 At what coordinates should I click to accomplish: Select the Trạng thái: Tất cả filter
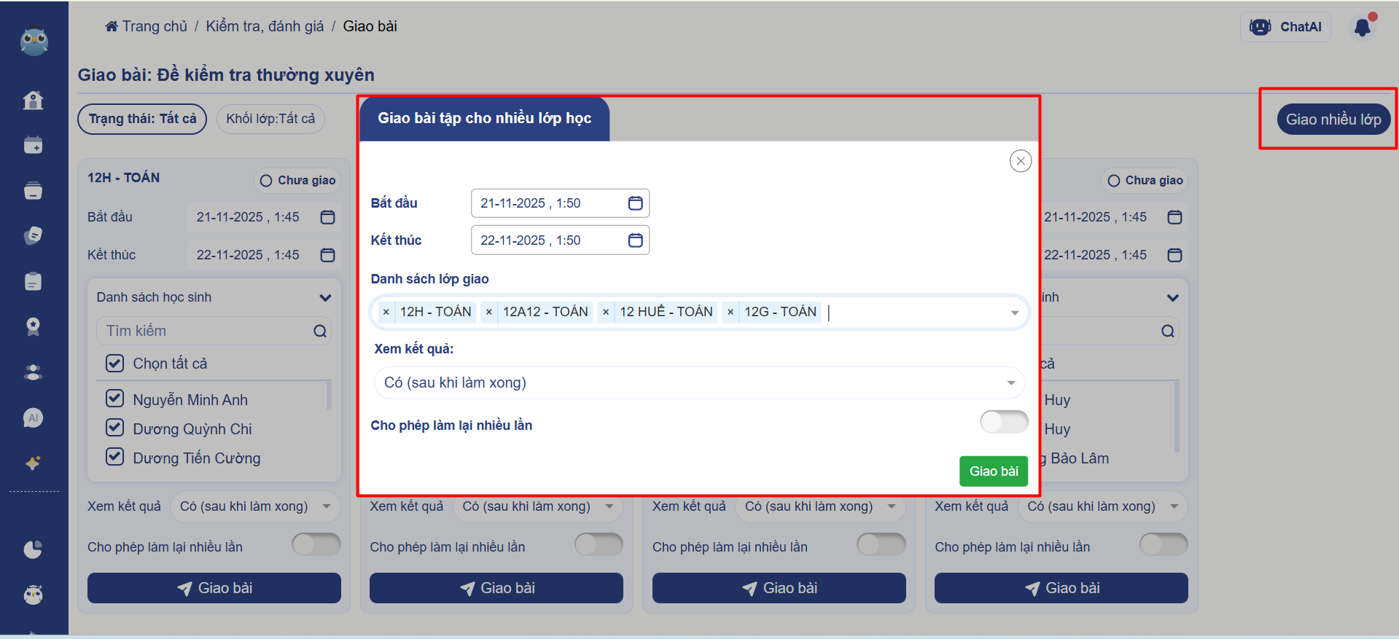[x=142, y=119]
